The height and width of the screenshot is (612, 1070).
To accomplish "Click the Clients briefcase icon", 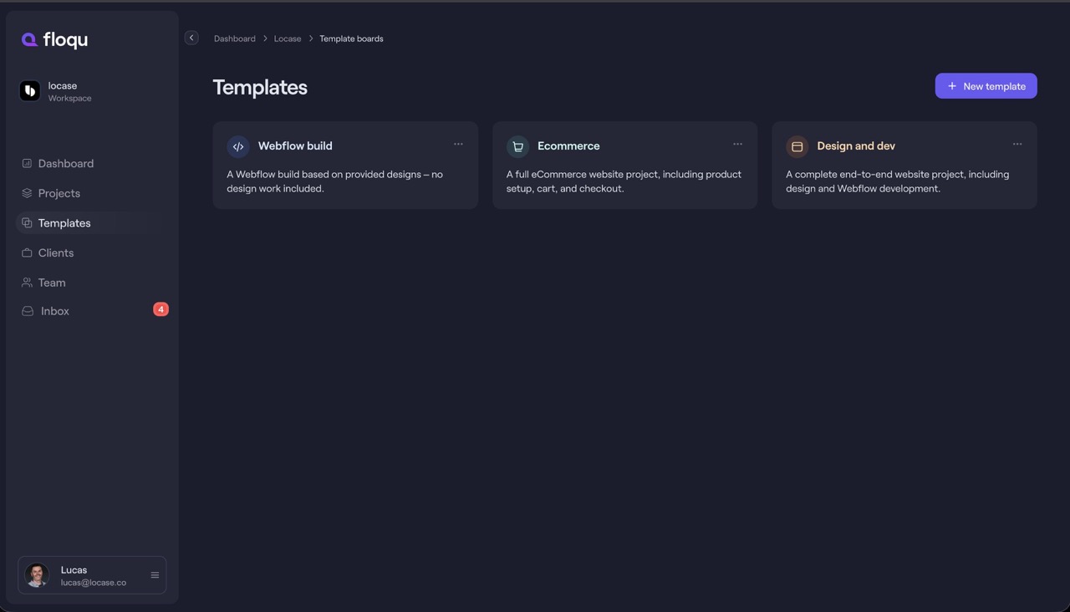I will [x=27, y=252].
